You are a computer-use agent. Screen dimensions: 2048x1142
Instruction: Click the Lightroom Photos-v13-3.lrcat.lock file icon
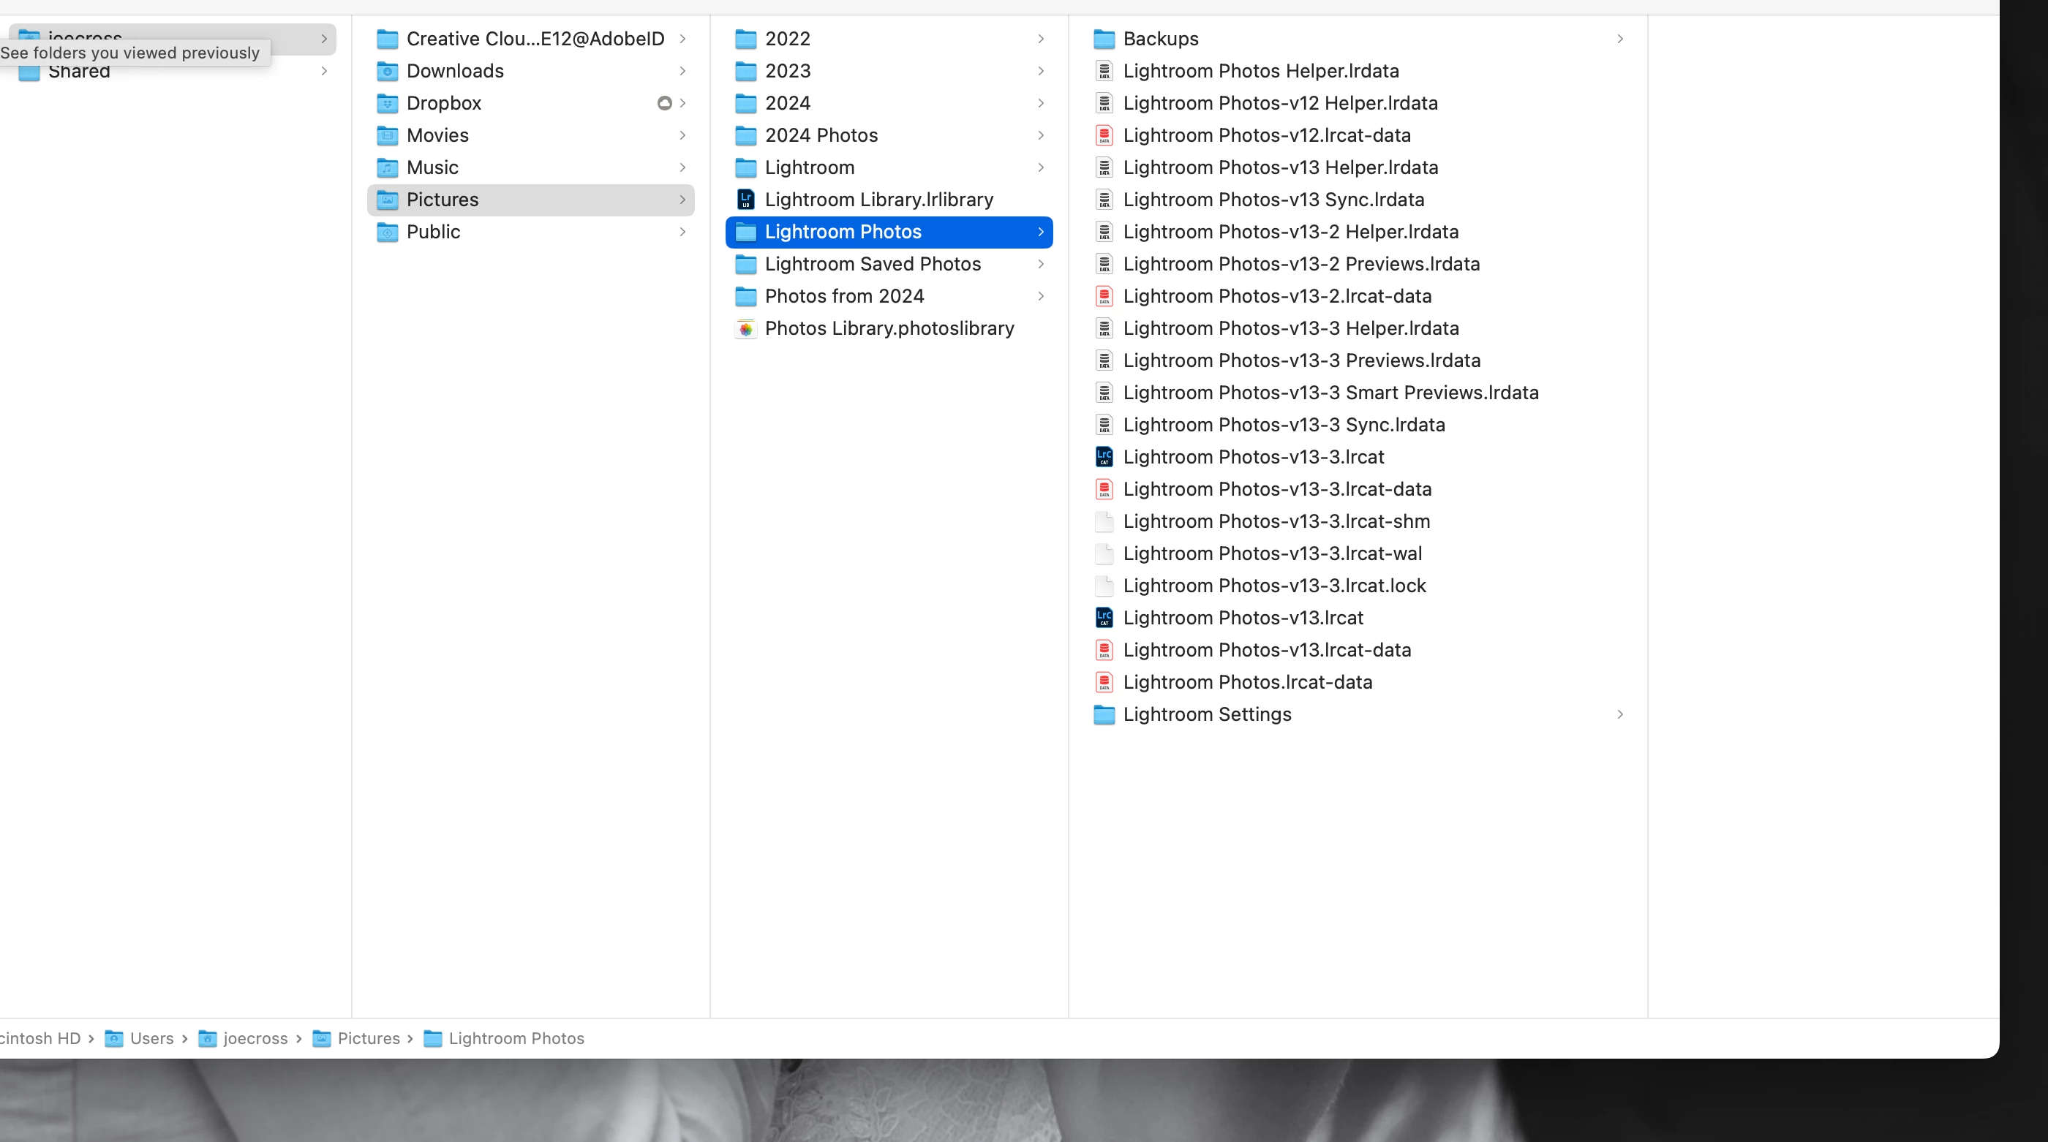tap(1104, 586)
